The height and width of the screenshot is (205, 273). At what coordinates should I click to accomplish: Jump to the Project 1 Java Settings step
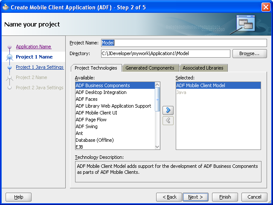tap(40, 67)
